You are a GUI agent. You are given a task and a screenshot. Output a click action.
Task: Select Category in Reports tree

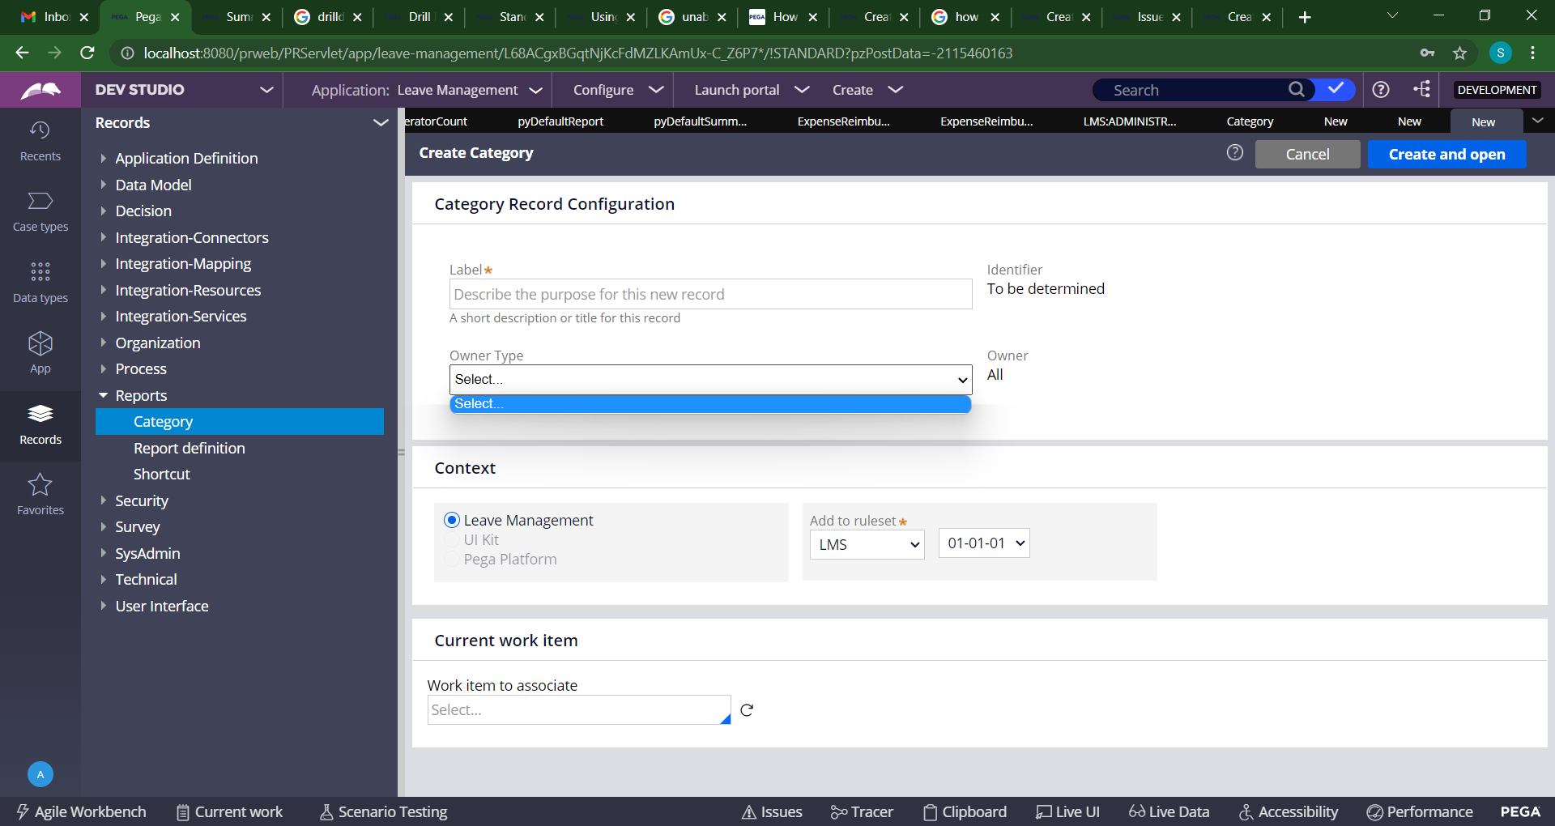[239, 421]
